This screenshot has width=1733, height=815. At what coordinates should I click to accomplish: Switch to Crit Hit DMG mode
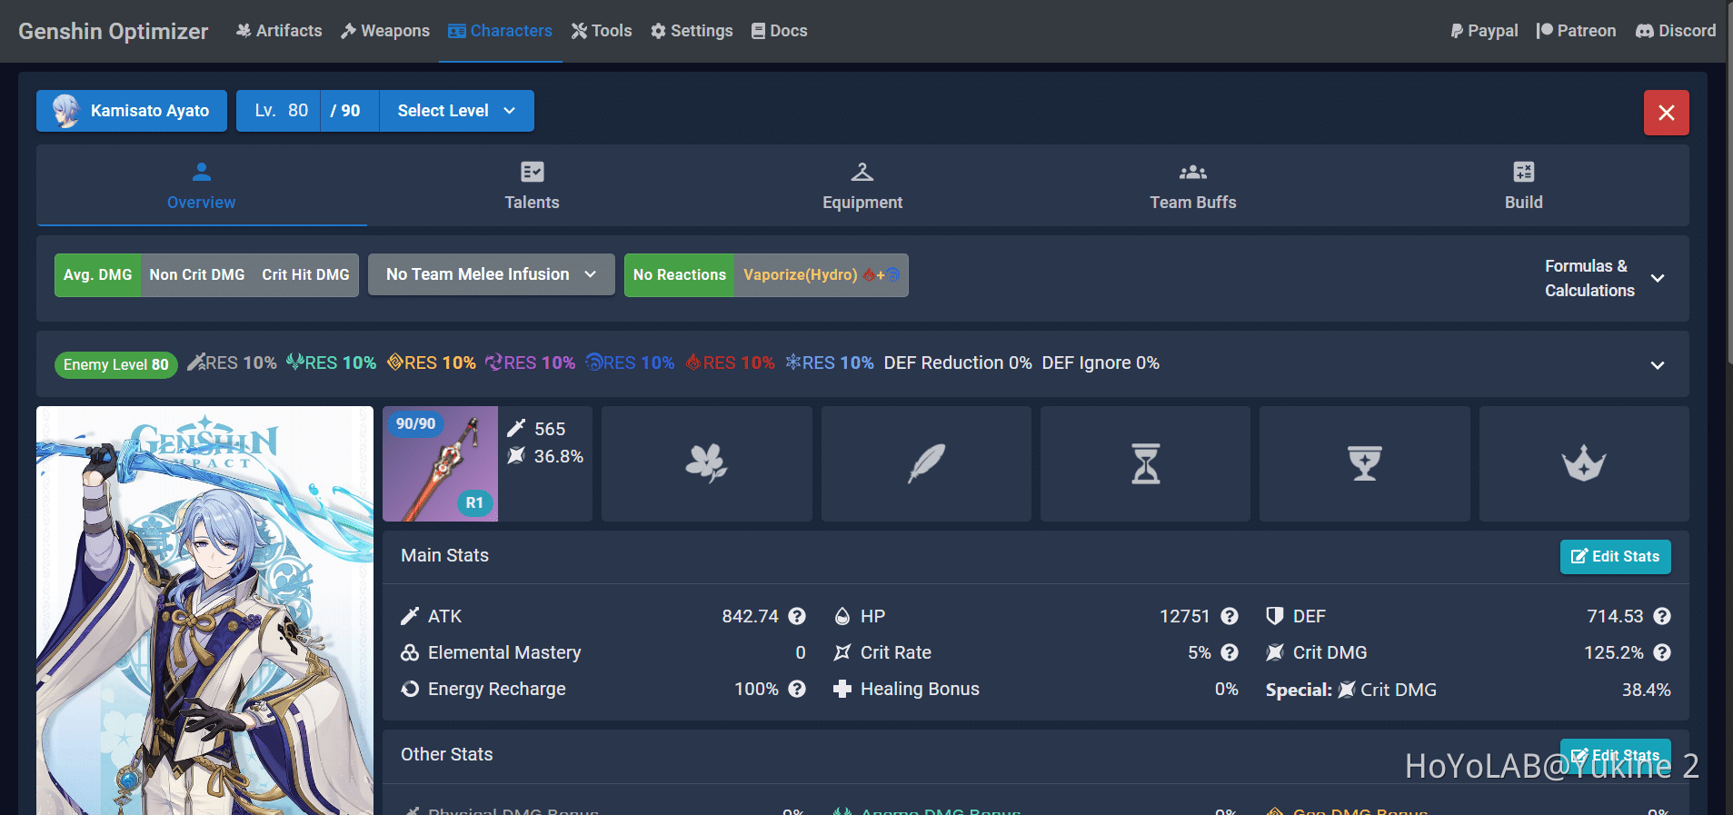(x=305, y=274)
